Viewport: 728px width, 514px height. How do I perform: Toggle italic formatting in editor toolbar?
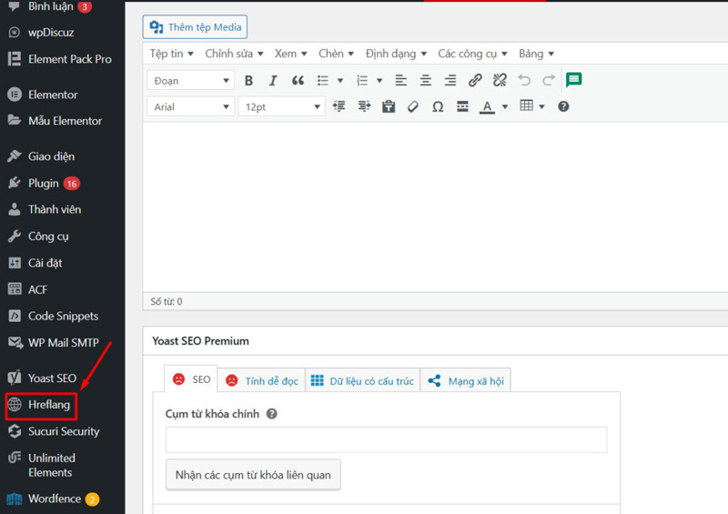coord(273,81)
